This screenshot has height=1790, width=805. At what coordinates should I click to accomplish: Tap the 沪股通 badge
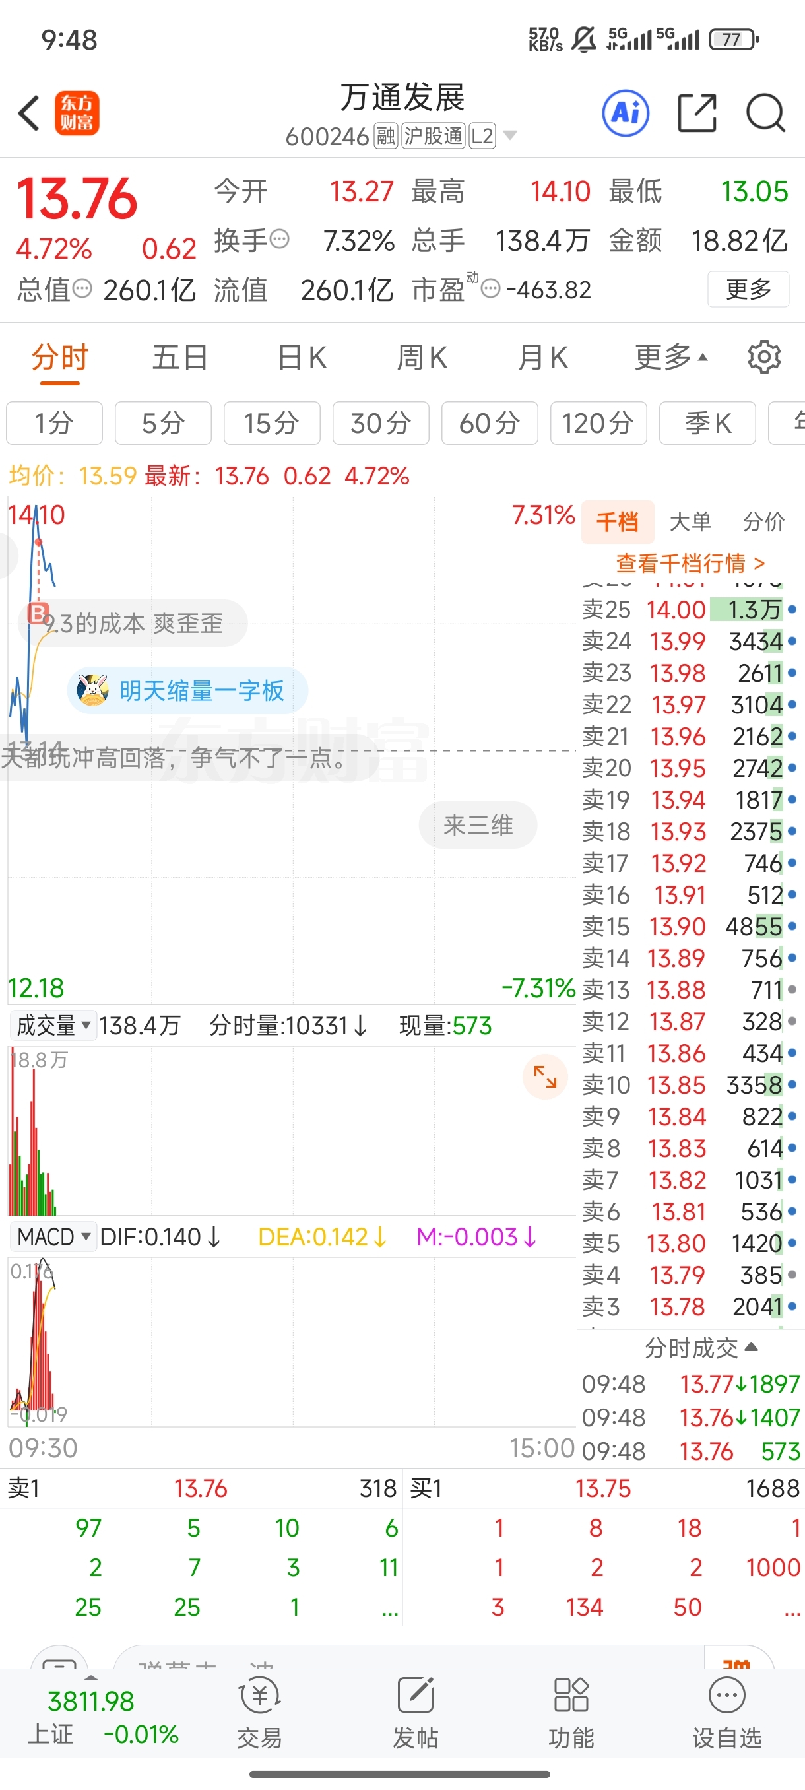433,136
